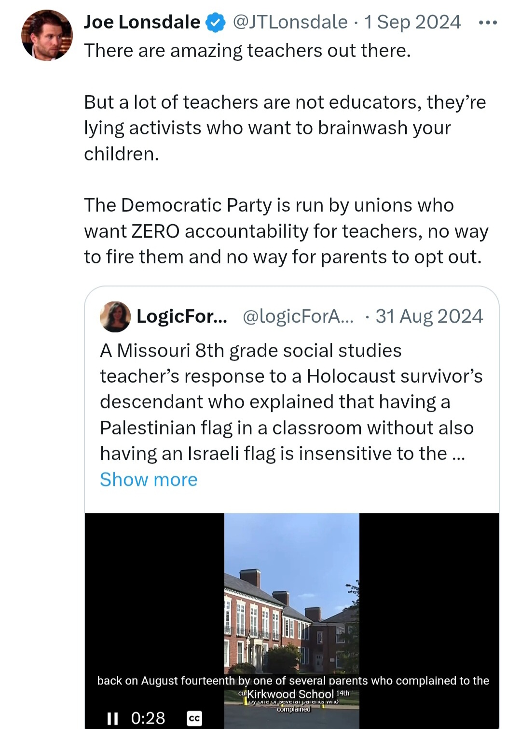Expand quoted tweet with Show more
This screenshot has height=729, width=521.
point(149,480)
